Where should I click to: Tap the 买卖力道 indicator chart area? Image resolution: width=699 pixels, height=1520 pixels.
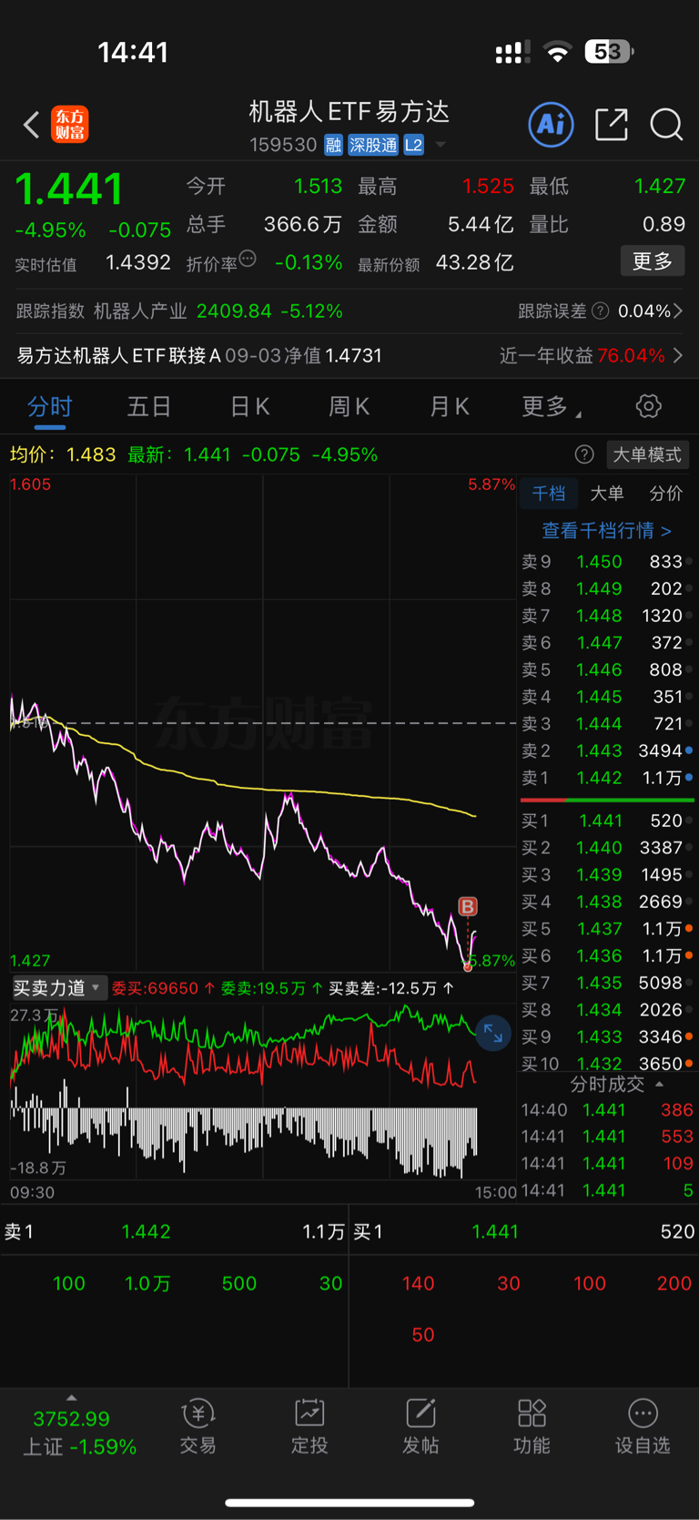click(x=263, y=1090)
